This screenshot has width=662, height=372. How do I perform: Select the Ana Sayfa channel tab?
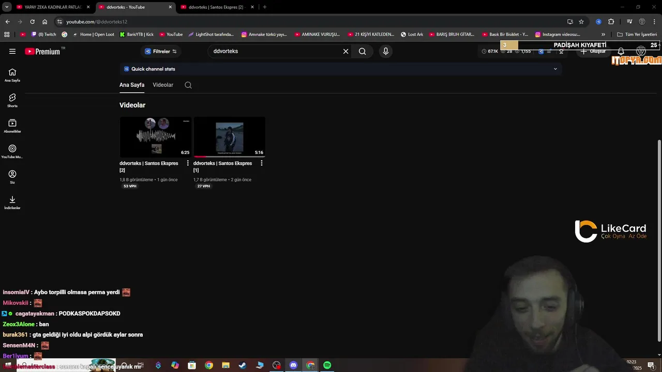point(132,85)
